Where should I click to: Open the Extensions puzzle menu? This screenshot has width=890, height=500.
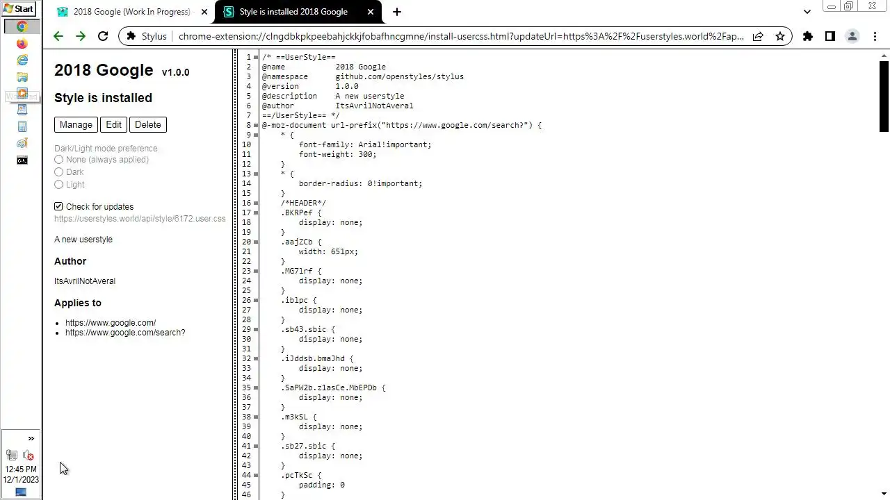(808, 36)
